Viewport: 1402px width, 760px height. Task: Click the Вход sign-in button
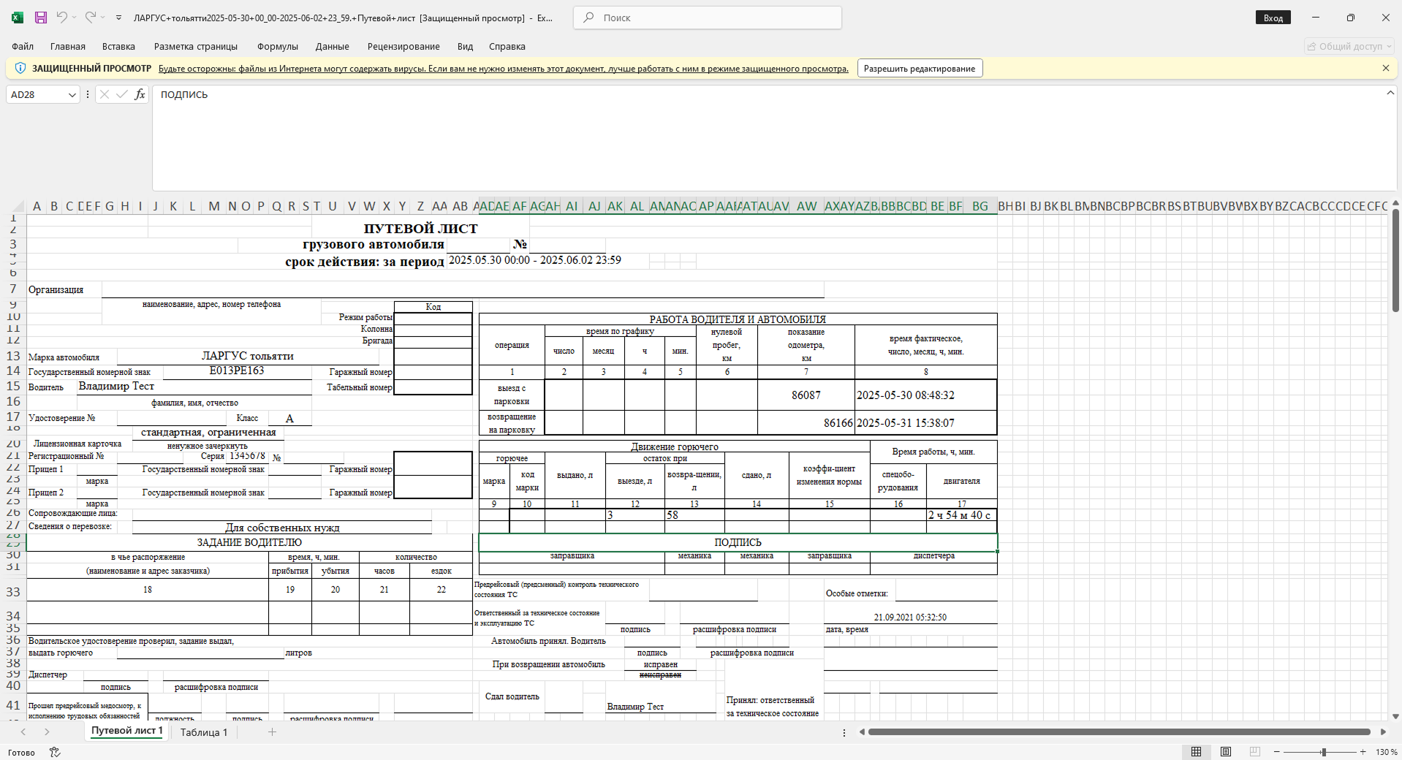[x=1273, y=18]
